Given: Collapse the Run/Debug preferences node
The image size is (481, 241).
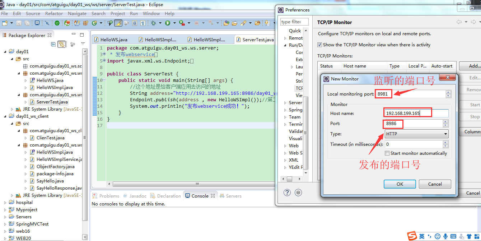Looking at the screenshot, I should tap(285, 45).
